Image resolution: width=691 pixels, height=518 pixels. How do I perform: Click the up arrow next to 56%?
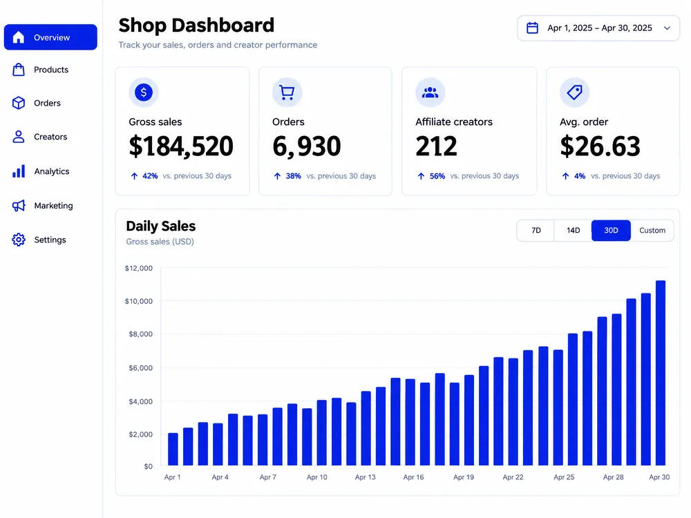point(421,176)
